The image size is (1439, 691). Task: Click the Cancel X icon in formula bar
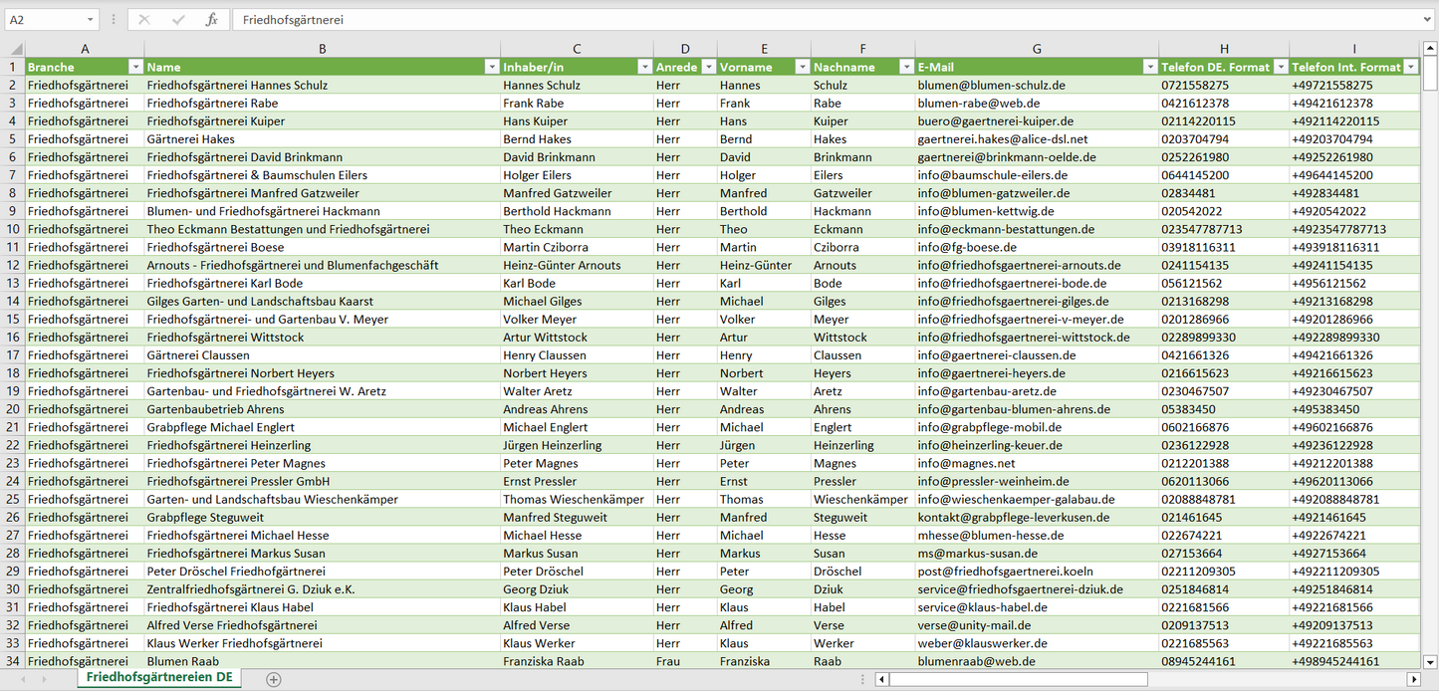click(144, 20)
